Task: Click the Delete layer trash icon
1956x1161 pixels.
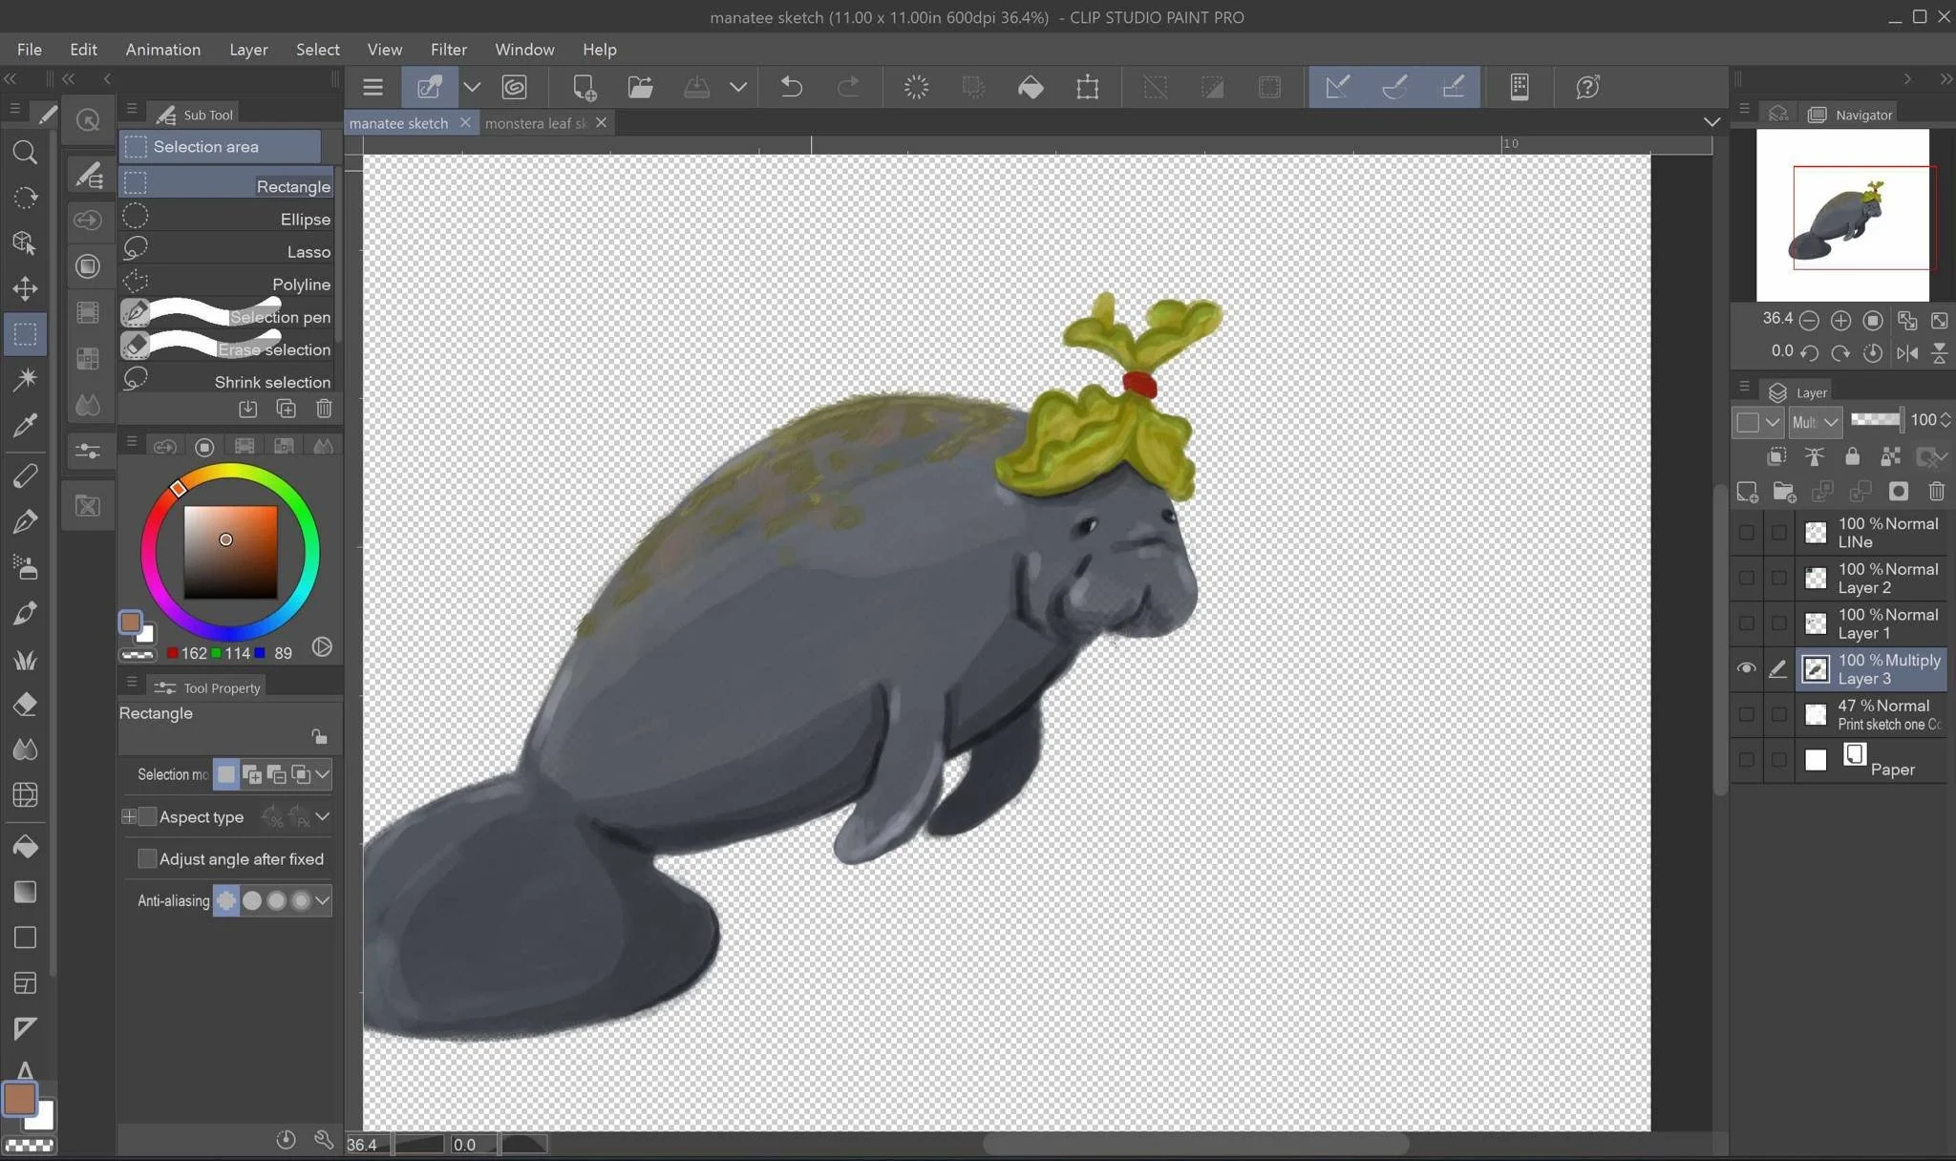Action: (x=1936, y=492)
